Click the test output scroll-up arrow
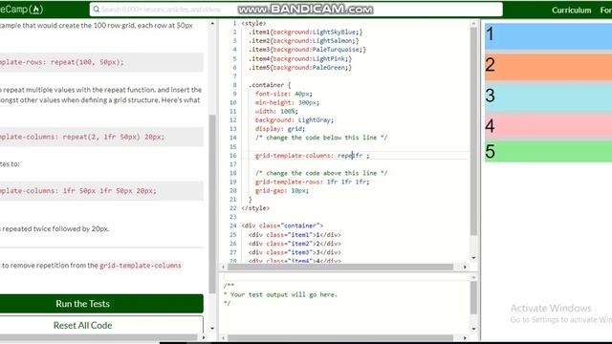 473,277
